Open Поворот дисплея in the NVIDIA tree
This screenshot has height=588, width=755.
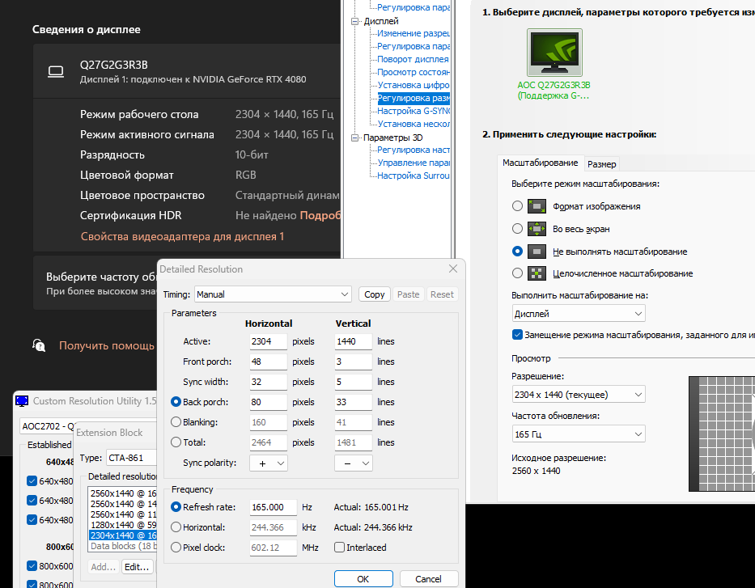click(413, 59)
